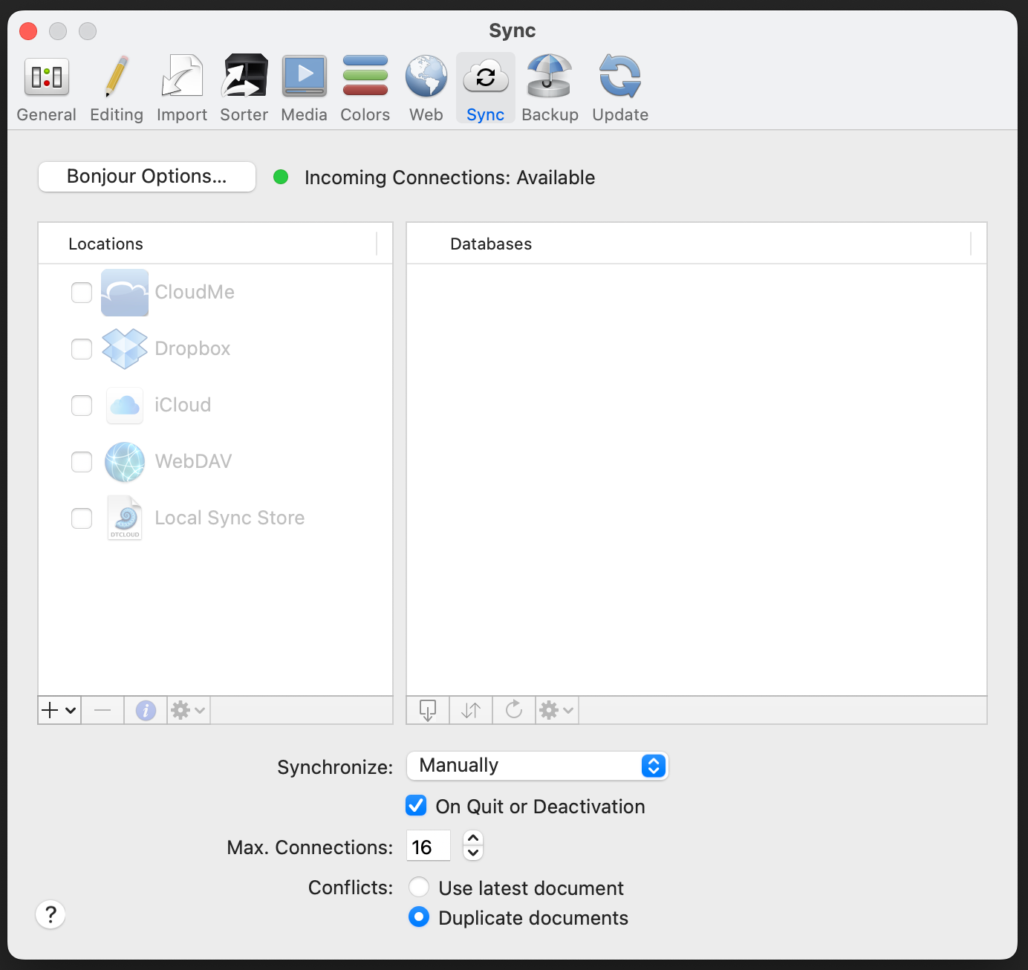Open help with the question mark button
Viewport: 1028px width, 970px height.
click(51, 914)
